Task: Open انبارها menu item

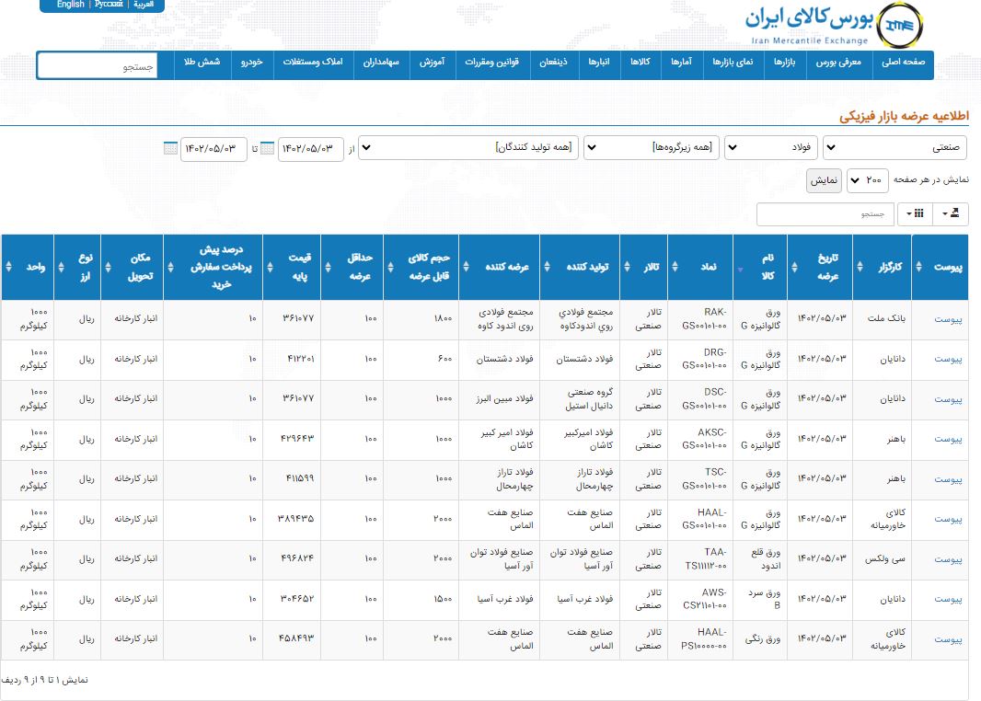Action: [x=599, y=62]
